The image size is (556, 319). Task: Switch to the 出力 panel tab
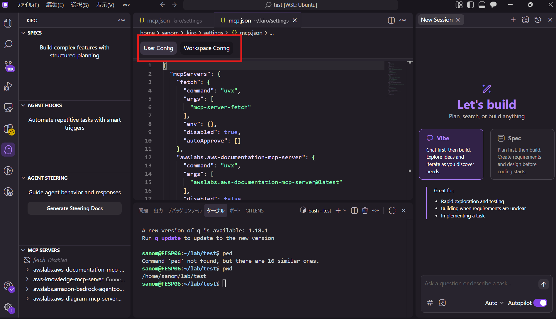(x=158, y=211)
